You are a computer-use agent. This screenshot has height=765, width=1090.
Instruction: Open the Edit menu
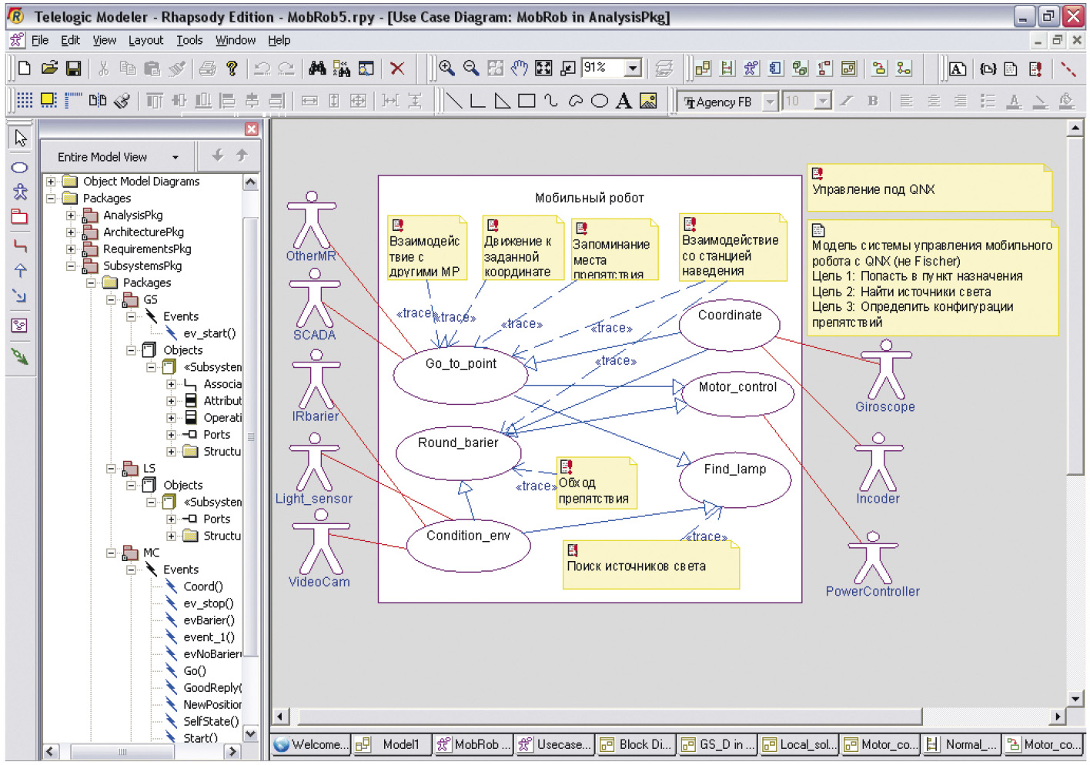[x=70, y=40]
